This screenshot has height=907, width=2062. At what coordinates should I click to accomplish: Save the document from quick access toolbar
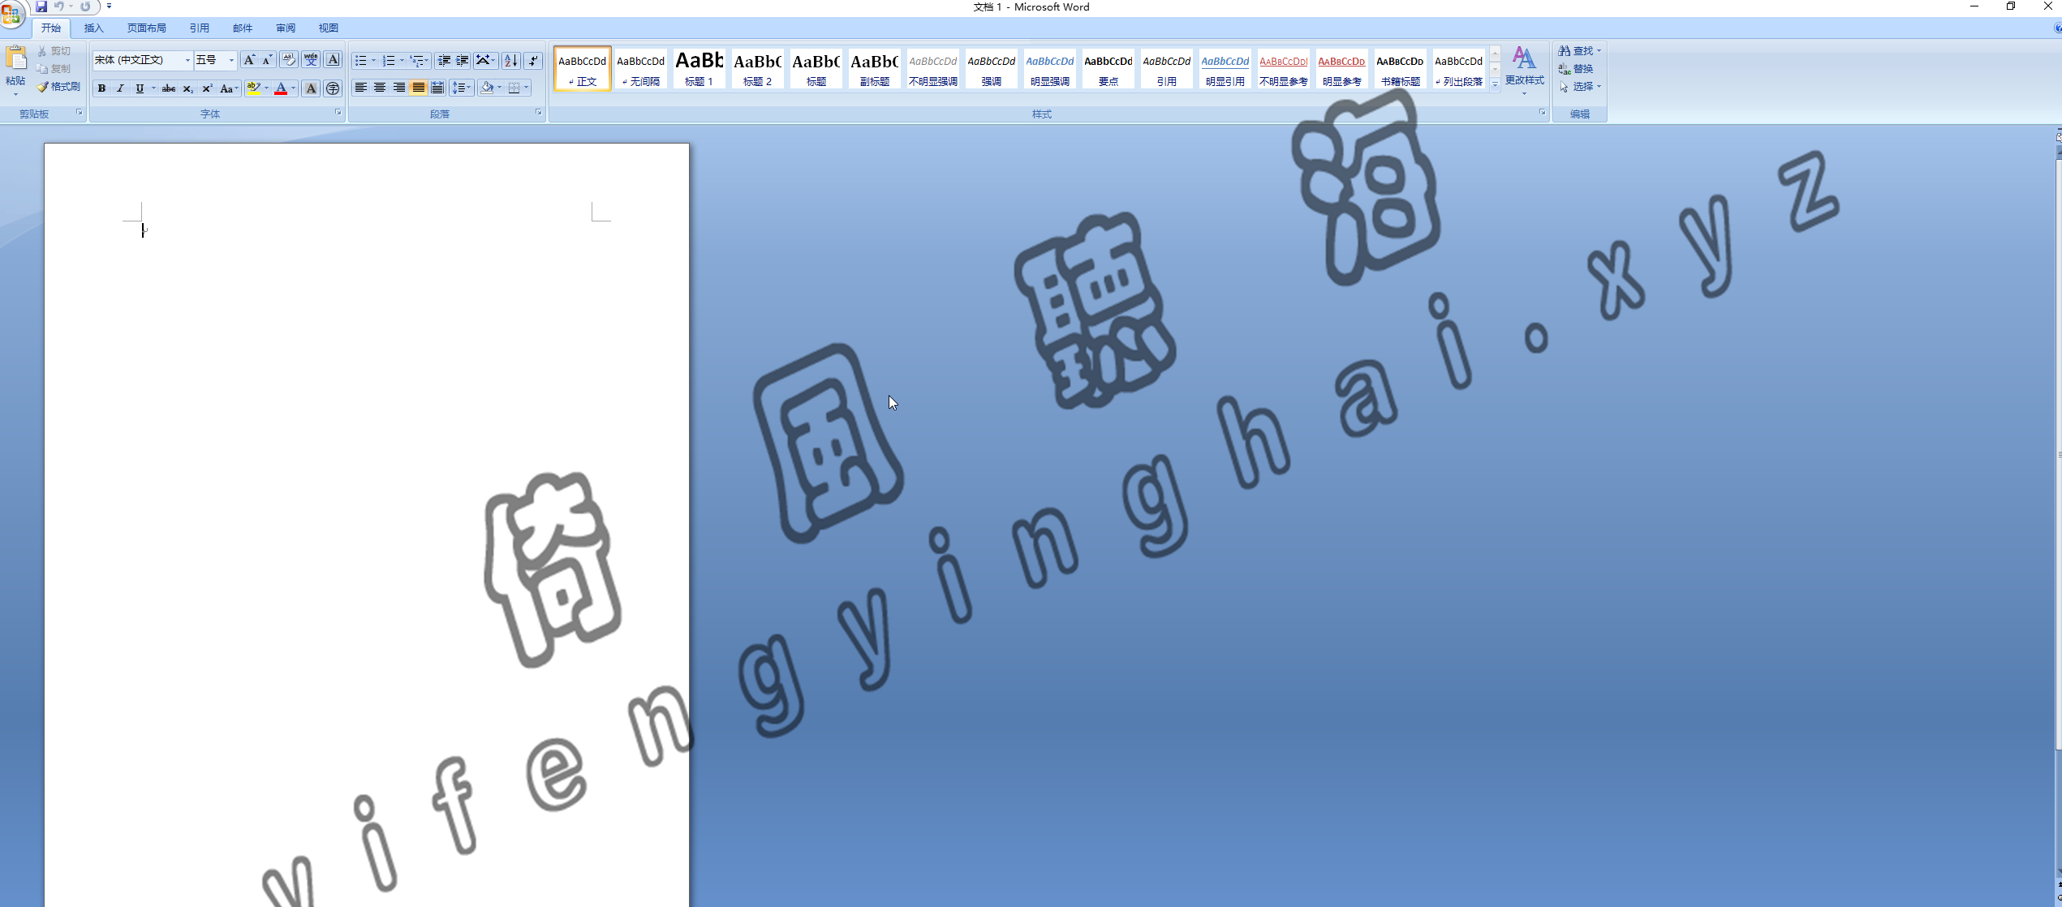point(41,6)
